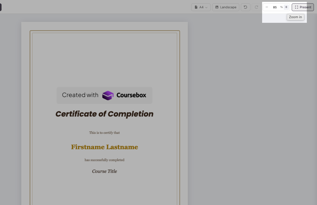The width and height of the screenshot is (317, 205).
Task: Select the Created with Coursebox logo banner
Action: pyautogui.click(x=104, y=95)
